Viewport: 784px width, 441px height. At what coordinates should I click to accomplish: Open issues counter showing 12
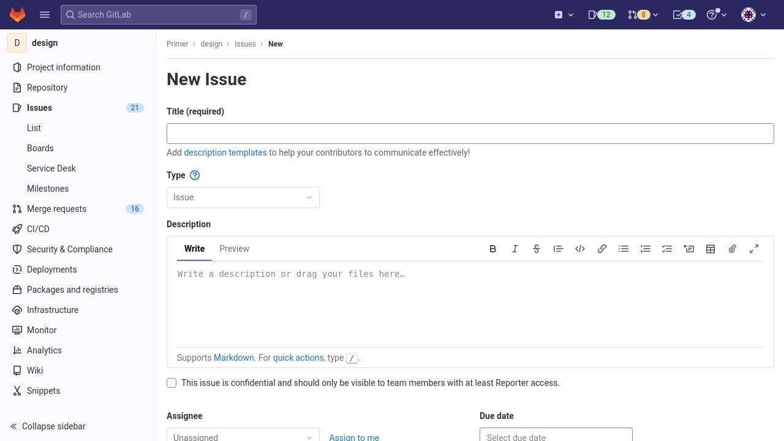click(x=601, y=15)
